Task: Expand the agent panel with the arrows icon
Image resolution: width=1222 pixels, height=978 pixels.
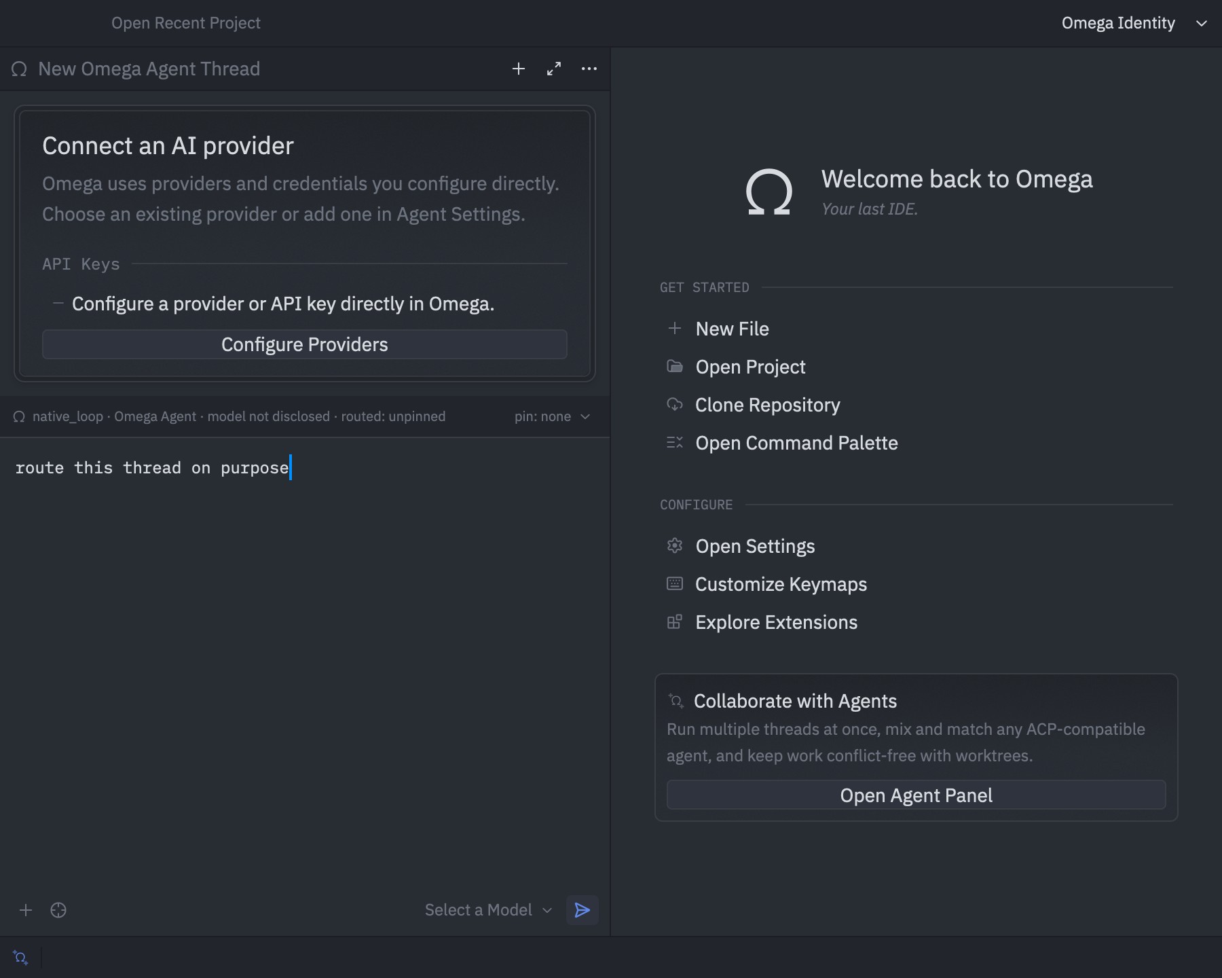Action: click(x=554, y=69)
